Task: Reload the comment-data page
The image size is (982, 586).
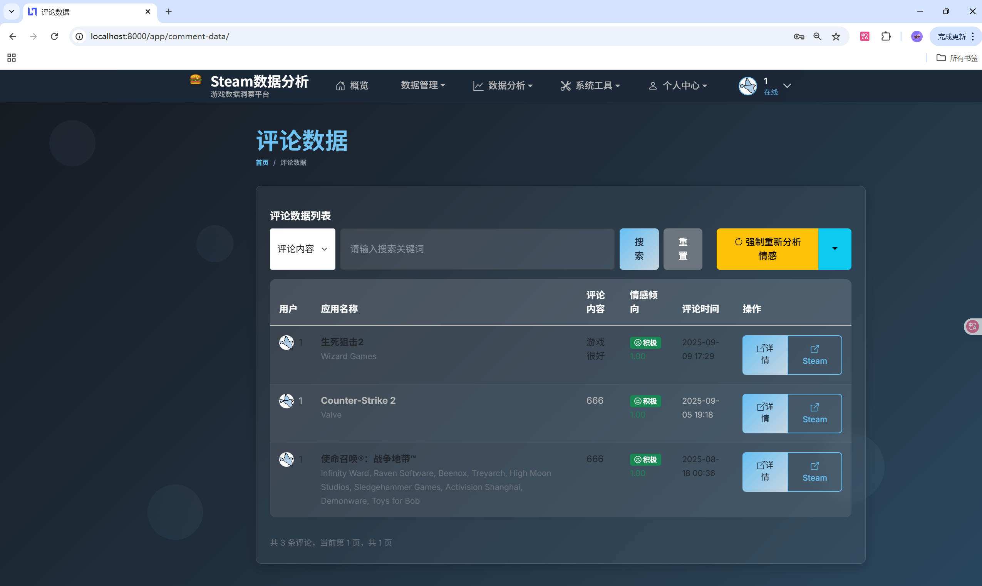Action: coord(54,36)
